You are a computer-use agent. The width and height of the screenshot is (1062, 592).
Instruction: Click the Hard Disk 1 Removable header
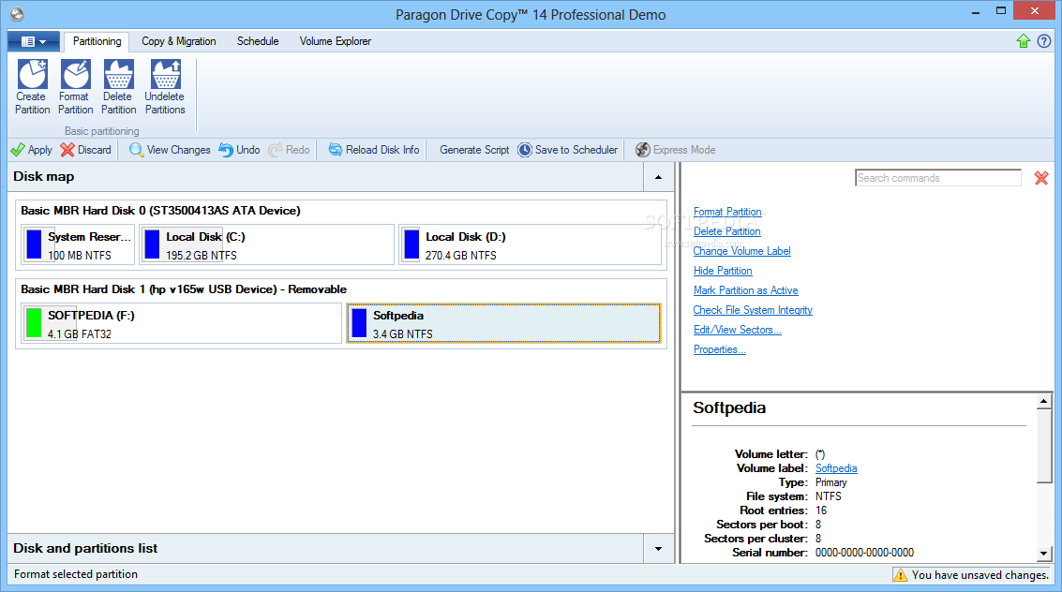point(184,289)
